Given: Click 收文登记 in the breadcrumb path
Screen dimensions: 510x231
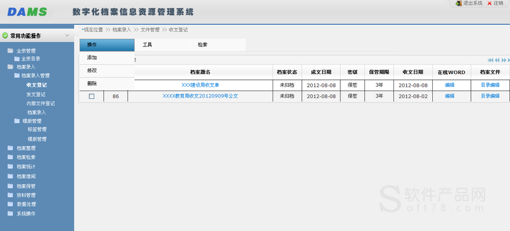Looking at the screenshot, I should 178,29.
